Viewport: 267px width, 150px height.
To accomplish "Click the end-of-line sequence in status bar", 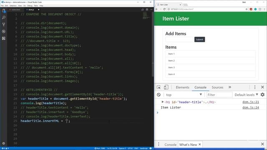I will pos(136,148).
